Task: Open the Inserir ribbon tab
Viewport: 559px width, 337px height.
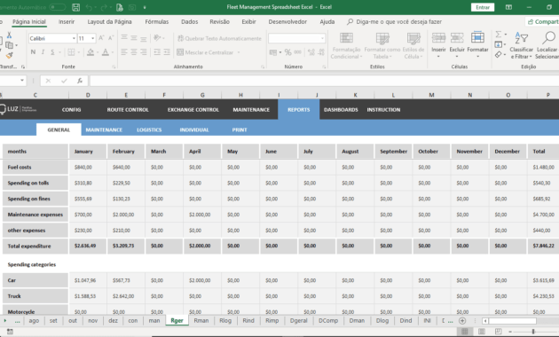Action: [67, 22]
